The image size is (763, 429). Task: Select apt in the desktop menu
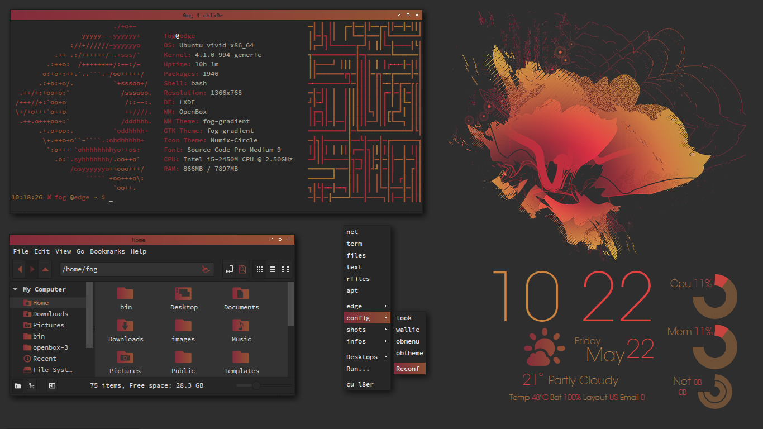(x=366, y=290)
